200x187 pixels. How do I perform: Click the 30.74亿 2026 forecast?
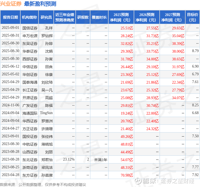coord(152,106)
